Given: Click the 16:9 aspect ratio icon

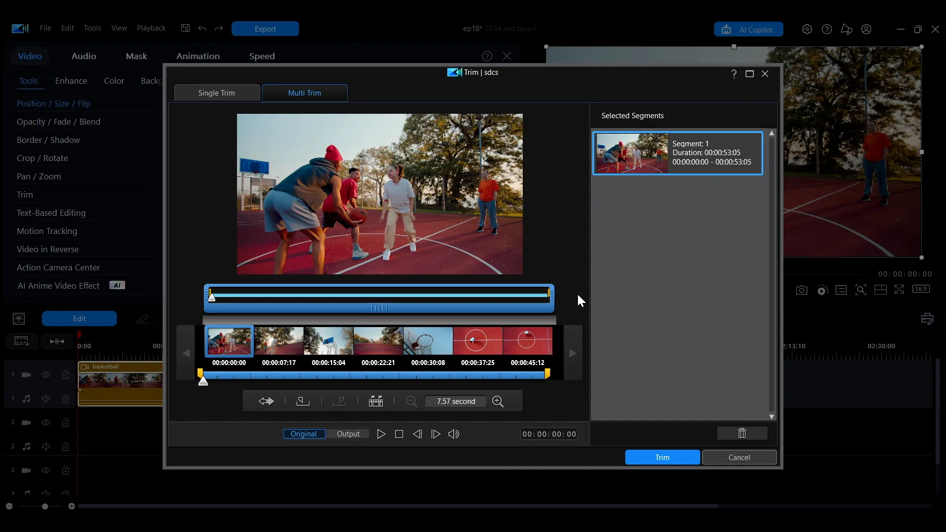Looking at the screenshot, I should pyautogui.click(x=921, y=289).
